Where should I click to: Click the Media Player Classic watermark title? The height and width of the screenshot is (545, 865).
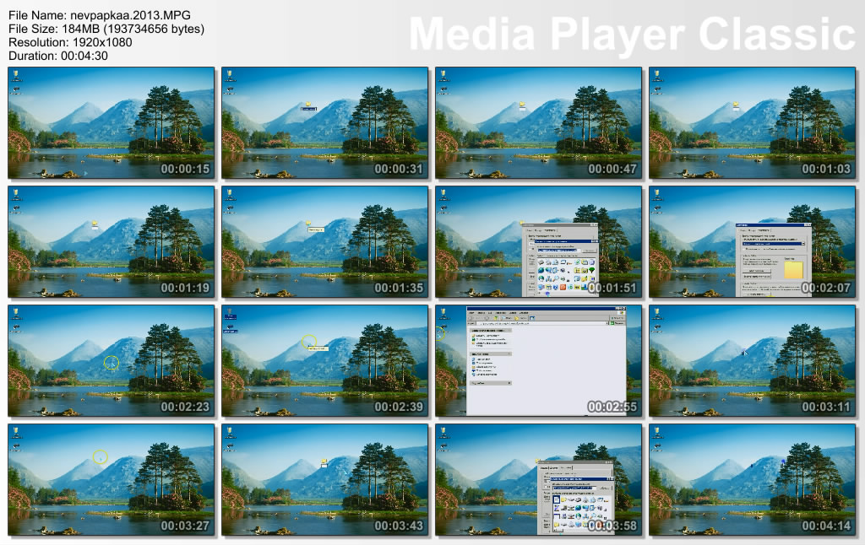pyautogui.click(x=632, y=34)
